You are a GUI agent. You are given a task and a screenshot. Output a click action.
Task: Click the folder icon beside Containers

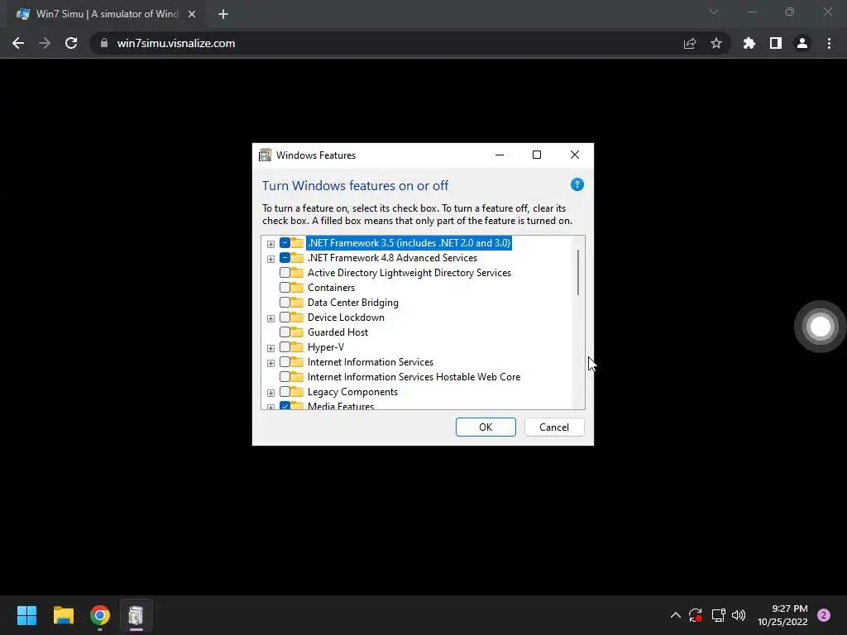point(297,287)
